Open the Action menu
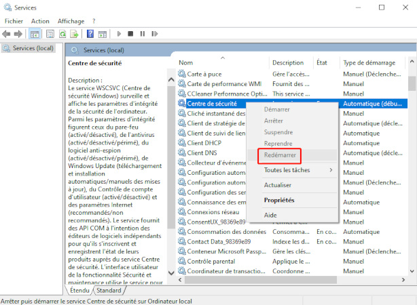Viewport: 417px width, 305px height. (x=40, y=21)
